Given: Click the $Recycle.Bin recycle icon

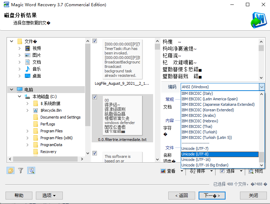Looking at the screenshot, I should pos(36,110).
